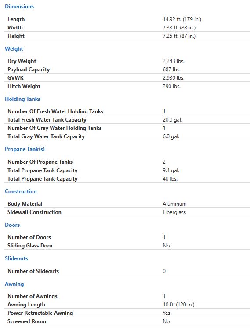Click the Number Of Propane Tanks label
250x328 pixels.
point(40,162)
